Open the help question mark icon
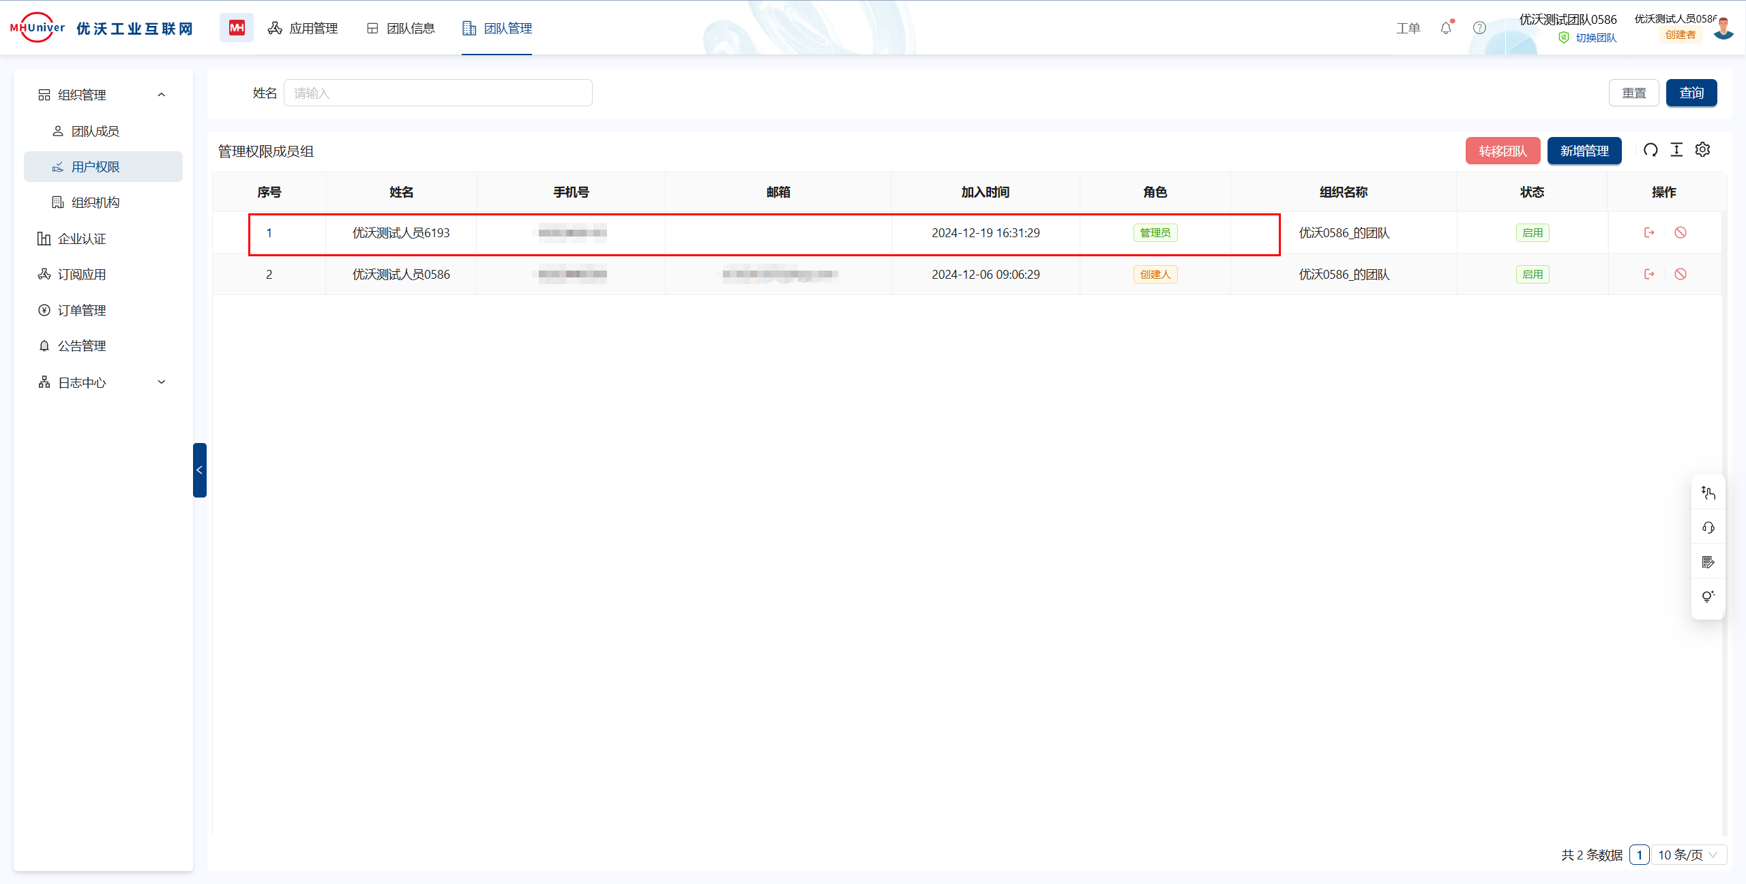This screenshot has width=1746, height=884. tap(1479, 28)
